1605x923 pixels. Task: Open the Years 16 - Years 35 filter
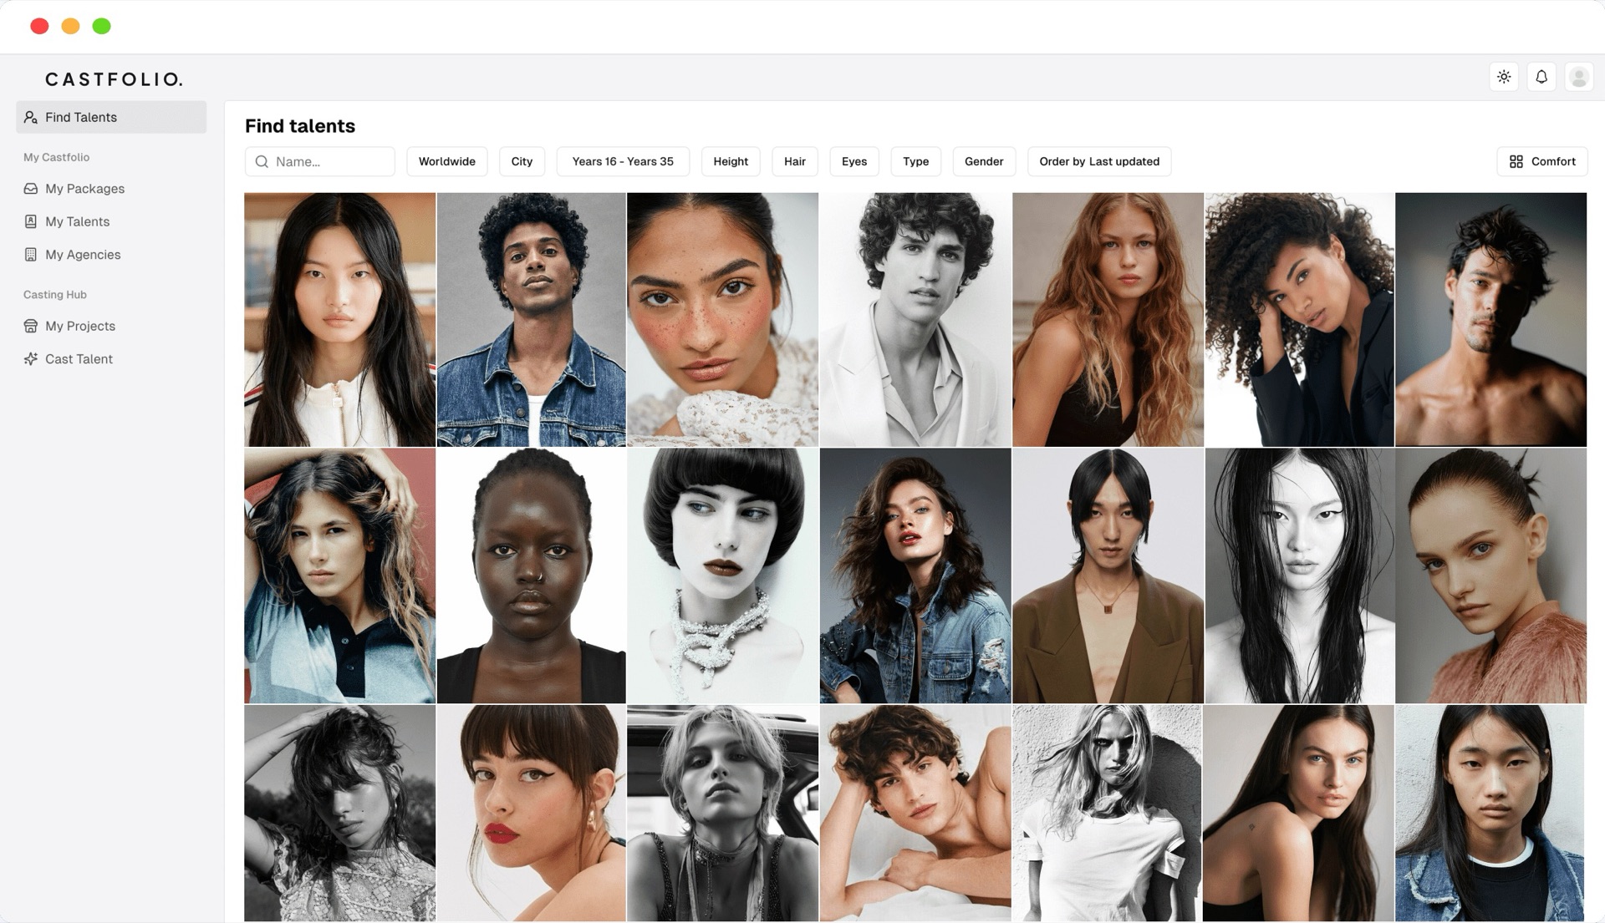click(623, 161)
